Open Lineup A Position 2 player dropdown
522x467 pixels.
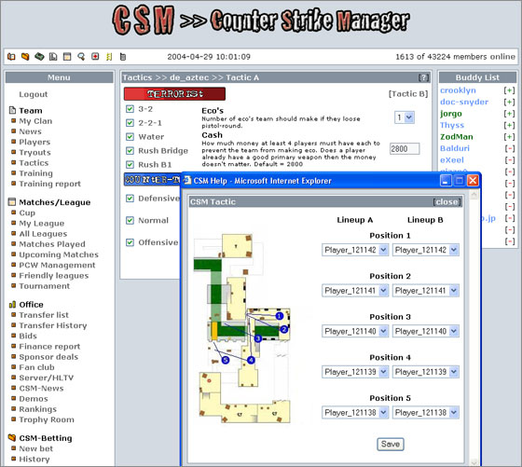355,291
